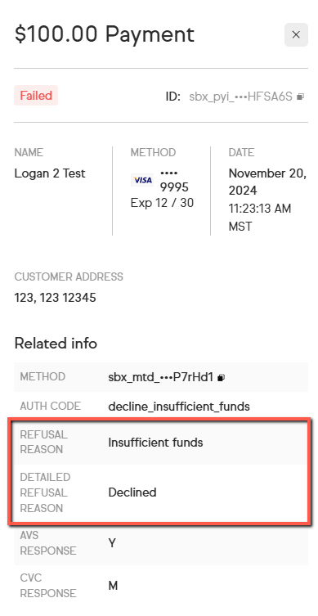Select the payment ID sbx_pyi_•••HFSA6S
The width and height of the screenshot is (318, 616).
click(x=240, y=97)
